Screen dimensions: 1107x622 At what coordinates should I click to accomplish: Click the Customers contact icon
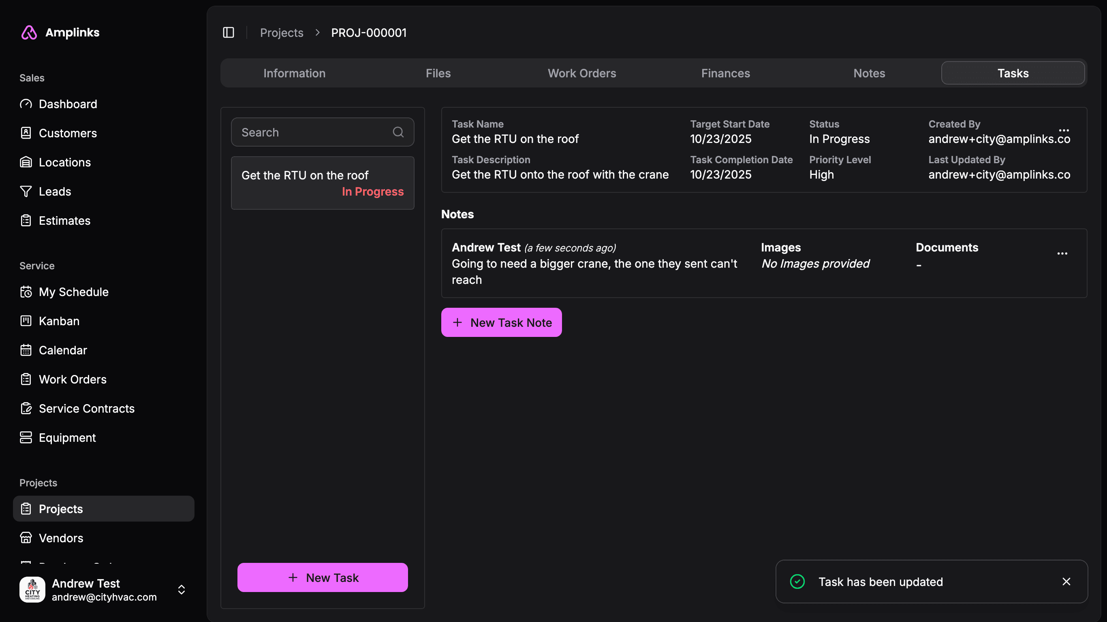(26, 133)
